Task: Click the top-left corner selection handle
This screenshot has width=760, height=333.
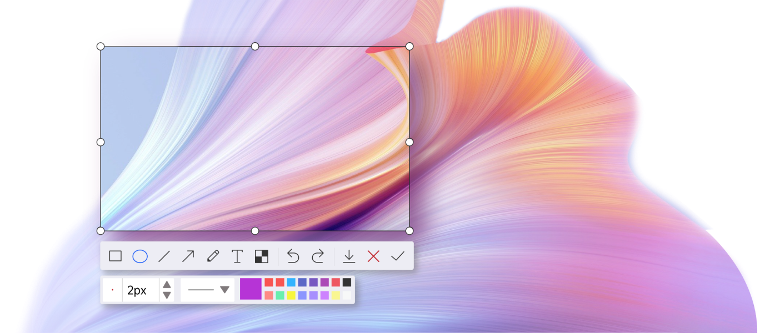Action: click(101, 47)
